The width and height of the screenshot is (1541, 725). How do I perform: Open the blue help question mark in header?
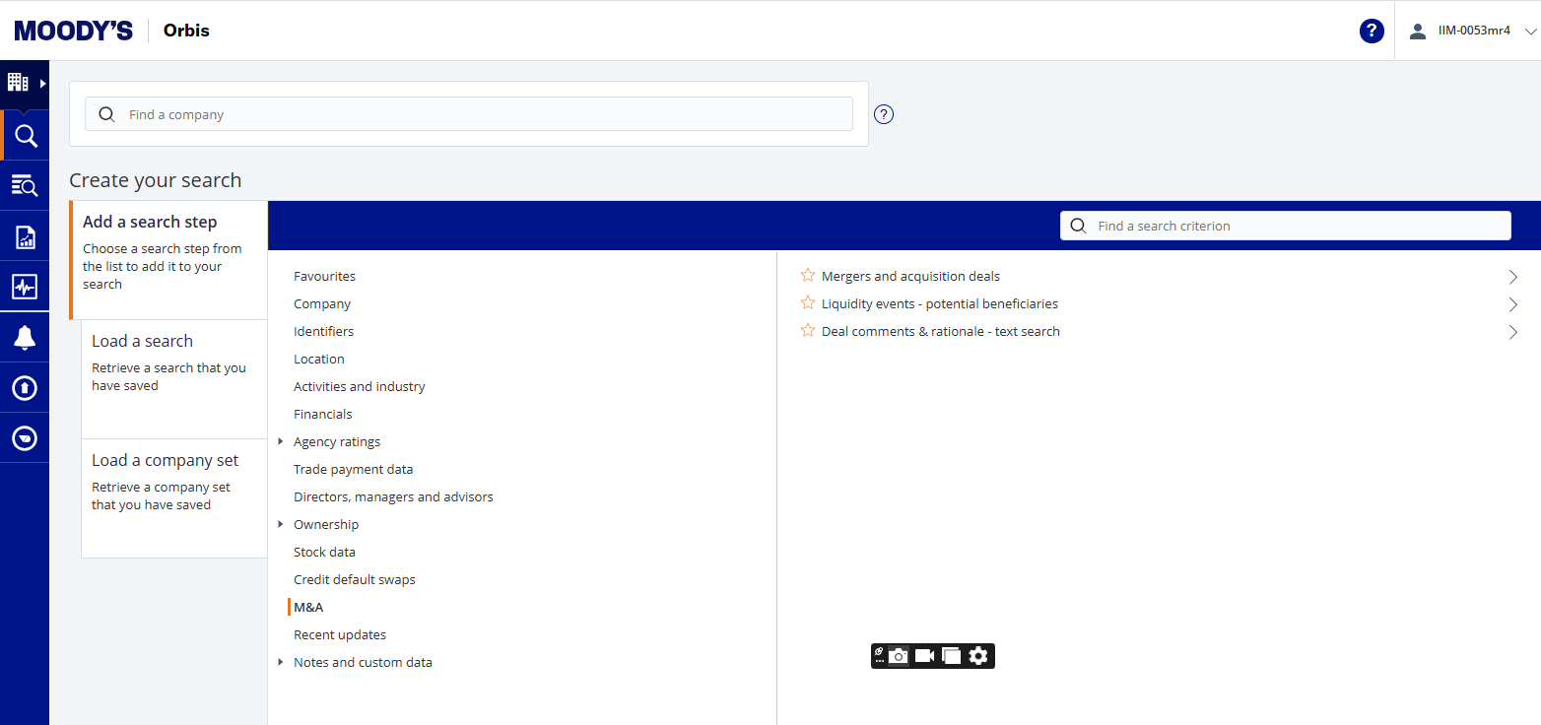pyautogui.click(x=1372, y=31)
